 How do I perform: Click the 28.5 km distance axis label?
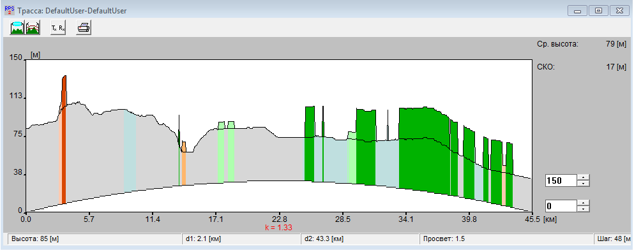tap(342, 220)
